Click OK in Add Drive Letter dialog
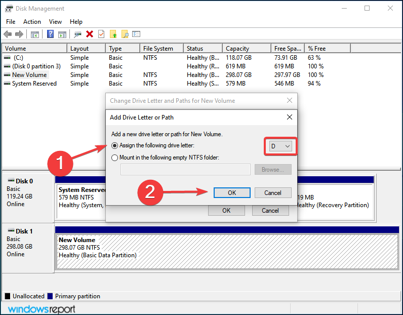Image resolution: width=403 pixels, height=315 pixels. 232,193
